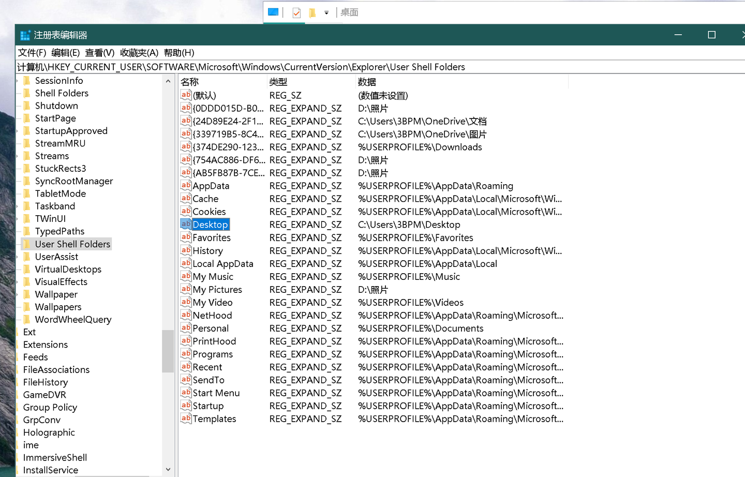This screenshot has height=477, width=745.
Task: Open the 查看(V) menu
Action: click(98, 52)
